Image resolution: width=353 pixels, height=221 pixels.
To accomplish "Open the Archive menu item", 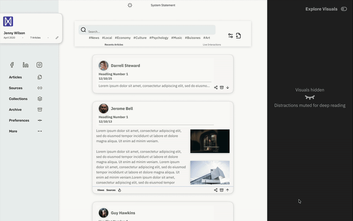I will [15, 110].
